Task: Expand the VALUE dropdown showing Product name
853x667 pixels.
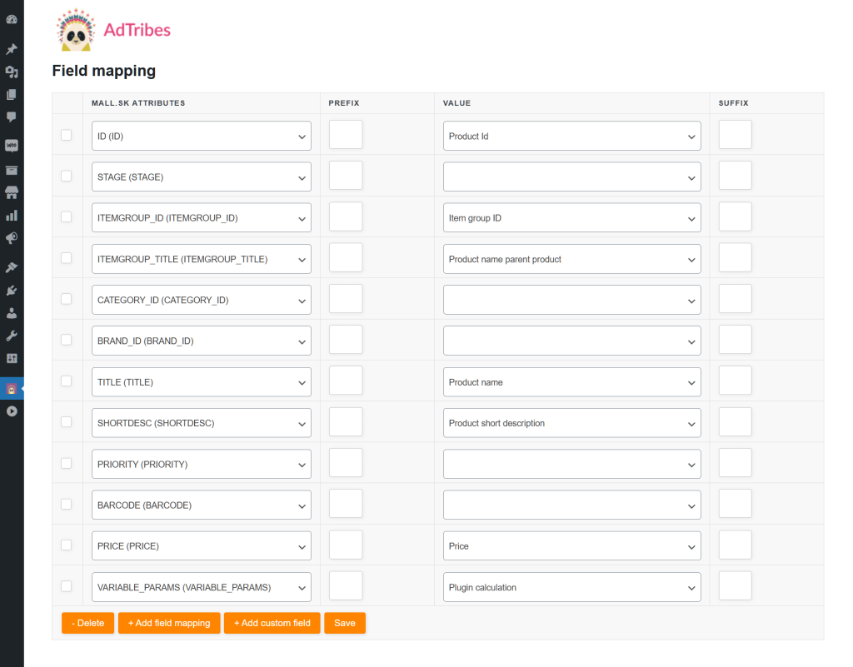Action: coord(571,381)
